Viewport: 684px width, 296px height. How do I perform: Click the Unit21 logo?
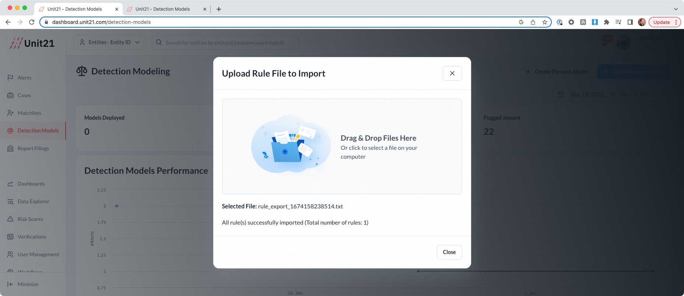pos(32,43)
